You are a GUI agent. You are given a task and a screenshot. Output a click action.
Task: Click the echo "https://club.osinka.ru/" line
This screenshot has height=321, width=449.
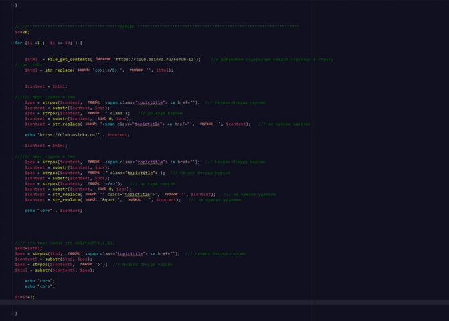click(x=77, y=134)
